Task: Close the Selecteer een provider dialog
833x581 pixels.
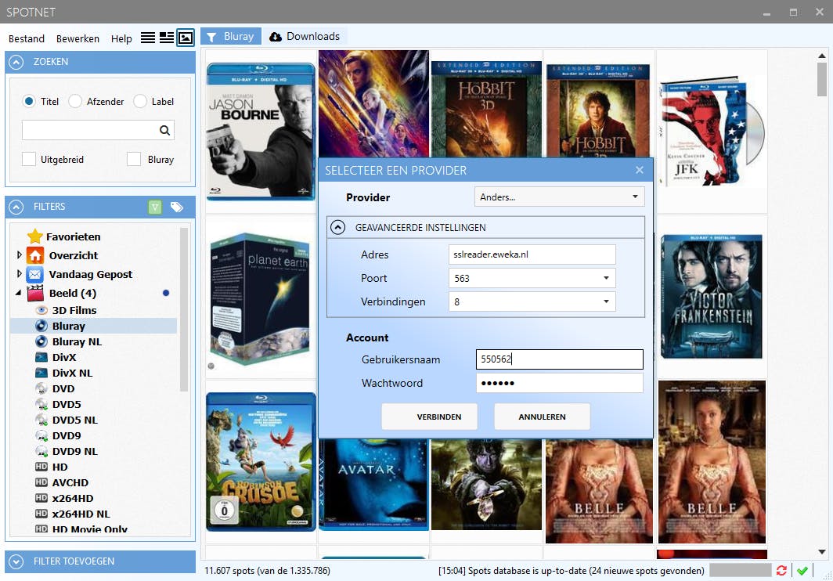Action: click(640, 170)
